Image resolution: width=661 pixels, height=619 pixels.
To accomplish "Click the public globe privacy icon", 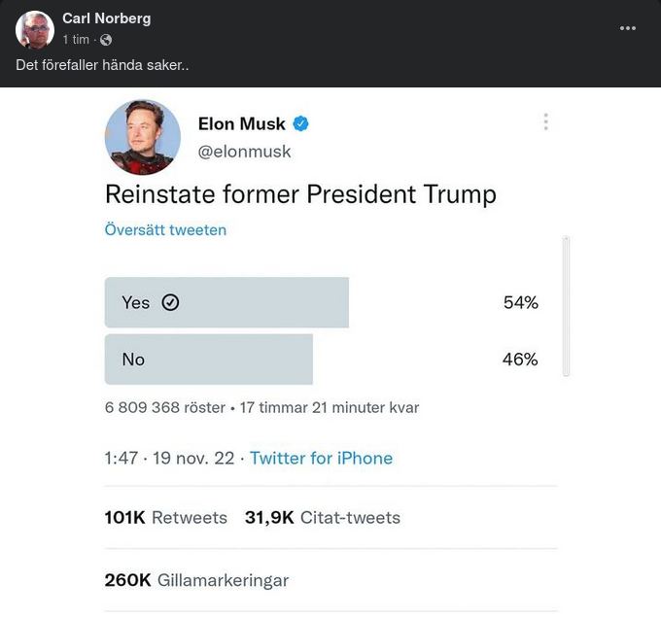I will pos(106,40).
